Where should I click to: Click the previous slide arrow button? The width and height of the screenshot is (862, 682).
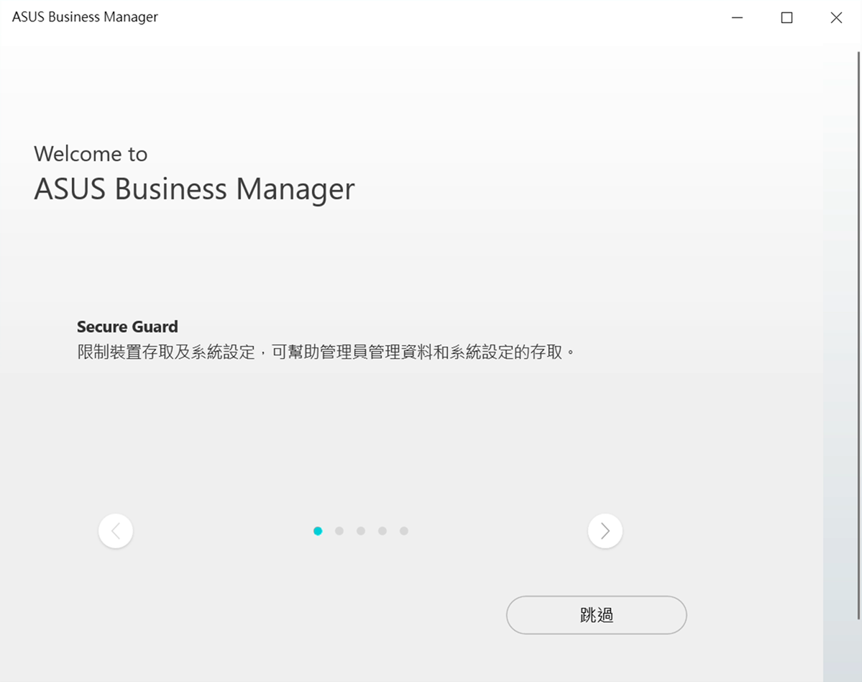point(116,531)
